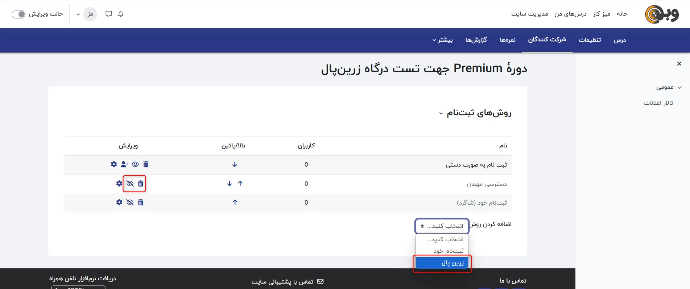Delete the guest access (دسترسی مهمان) method
The image size is (690, 289).
pos(141,184)
